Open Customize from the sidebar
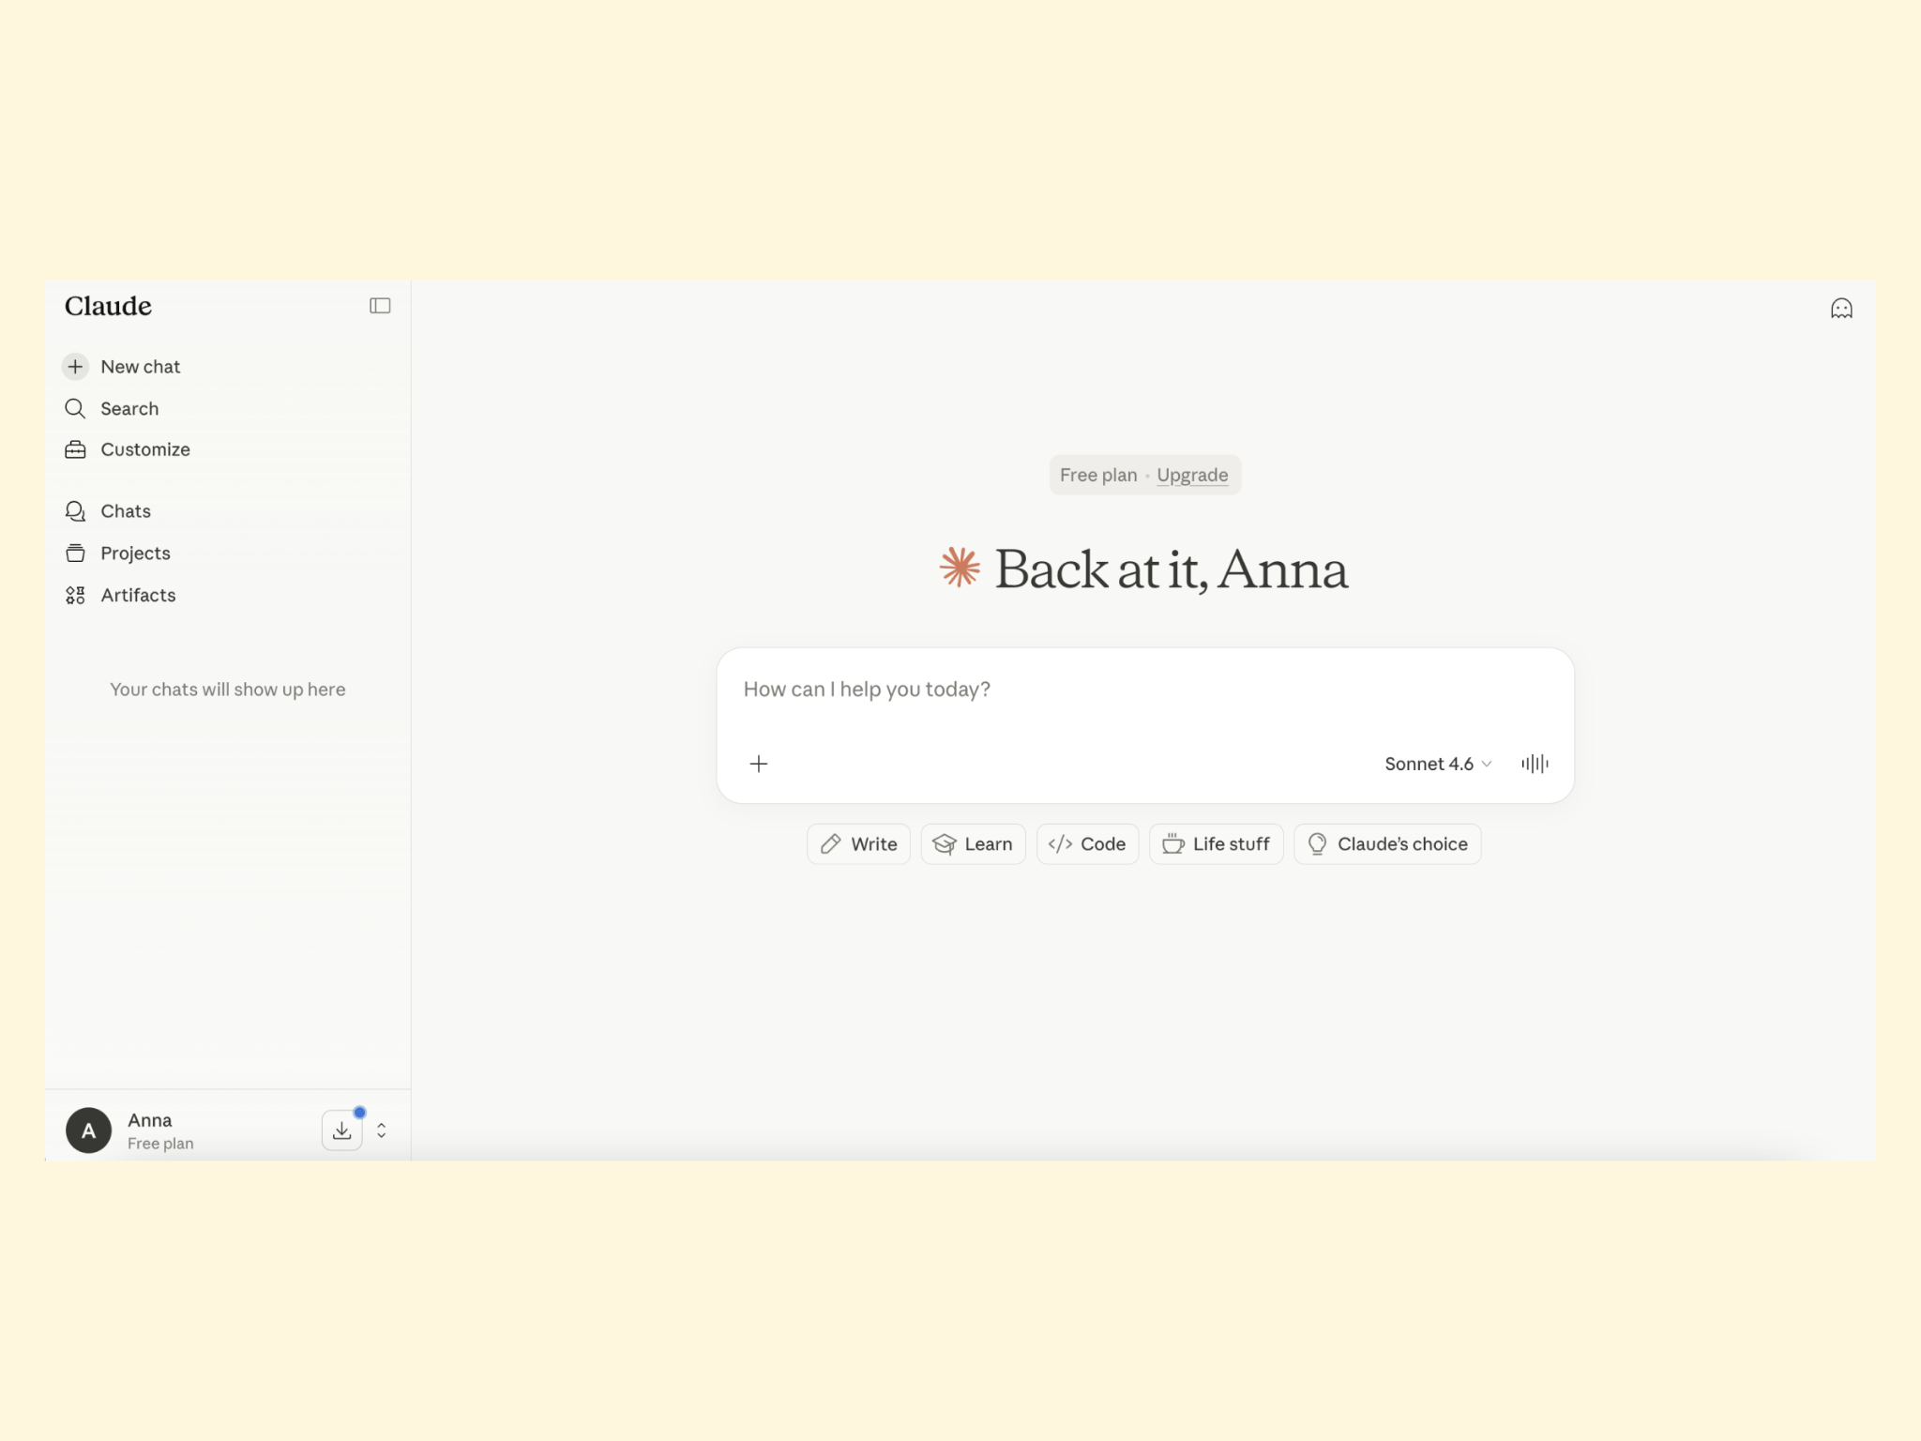The width and height of the screenshot is (1921, 1441). 144,449
